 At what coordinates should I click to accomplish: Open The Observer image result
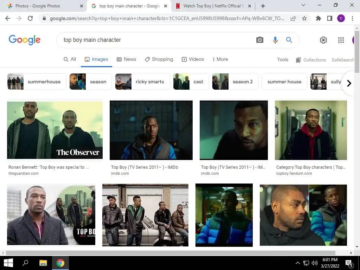tap(55, 130)
